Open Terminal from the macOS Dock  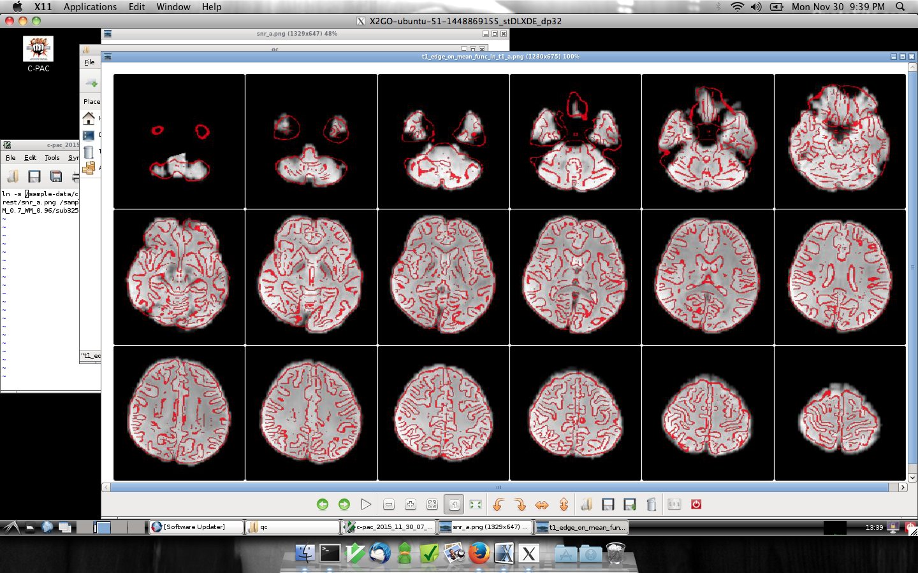[x=330, y=553]
